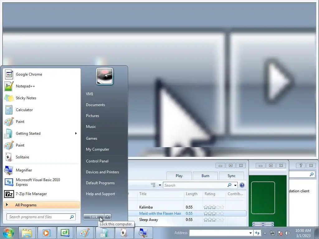319x239 pixels.
Task: Open Pictures from Start menu
Action: tap(104, 116)
